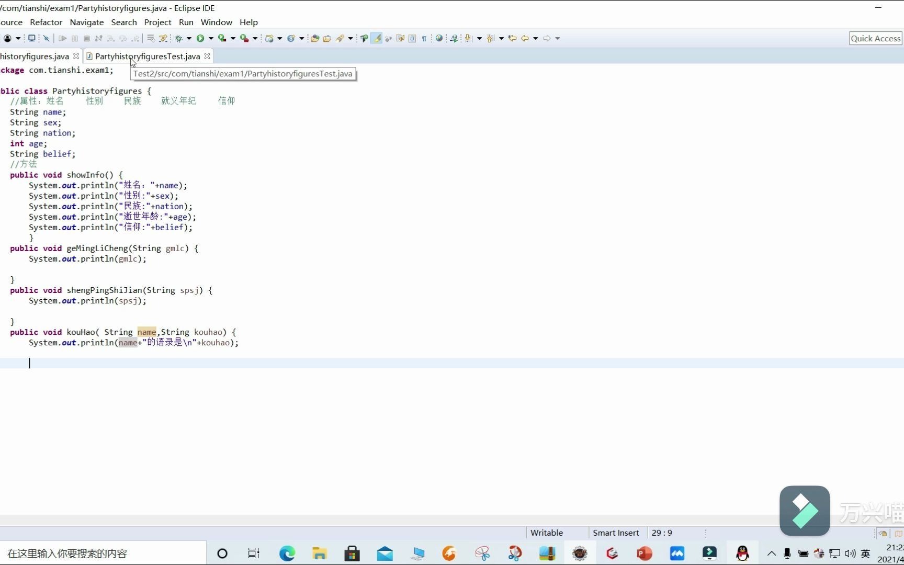Click the Run Last Tool external tools icon
This screenshot has height=565, width=904.
pos(244,38)
